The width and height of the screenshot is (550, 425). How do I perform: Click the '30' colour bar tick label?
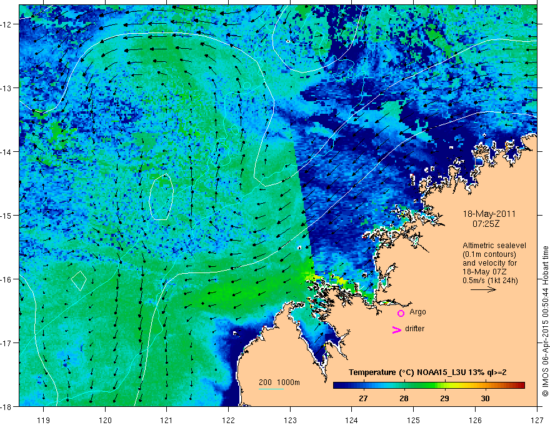tap(485, 399)
